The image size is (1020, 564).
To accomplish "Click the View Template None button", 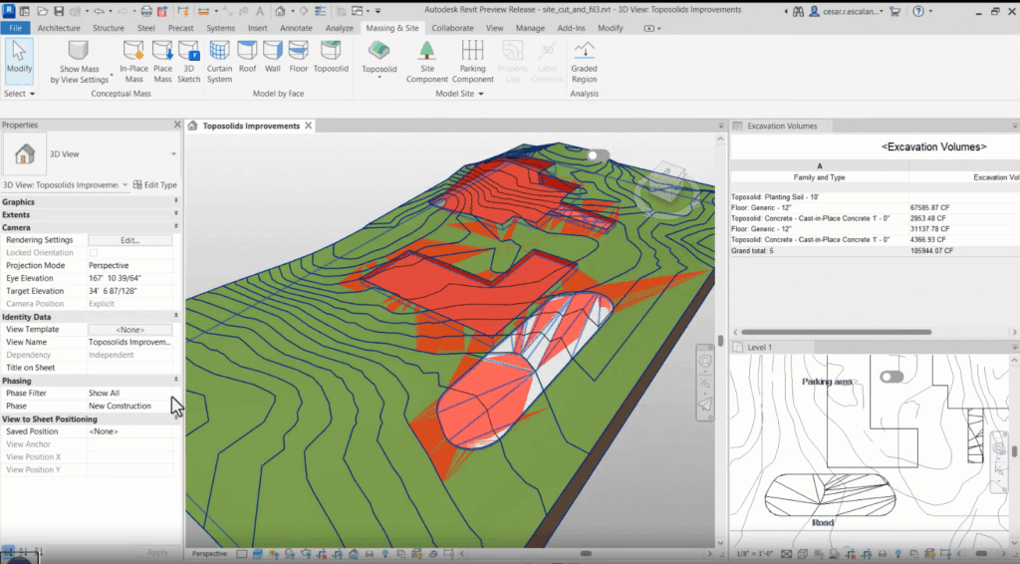I will [x=130, y=330].
